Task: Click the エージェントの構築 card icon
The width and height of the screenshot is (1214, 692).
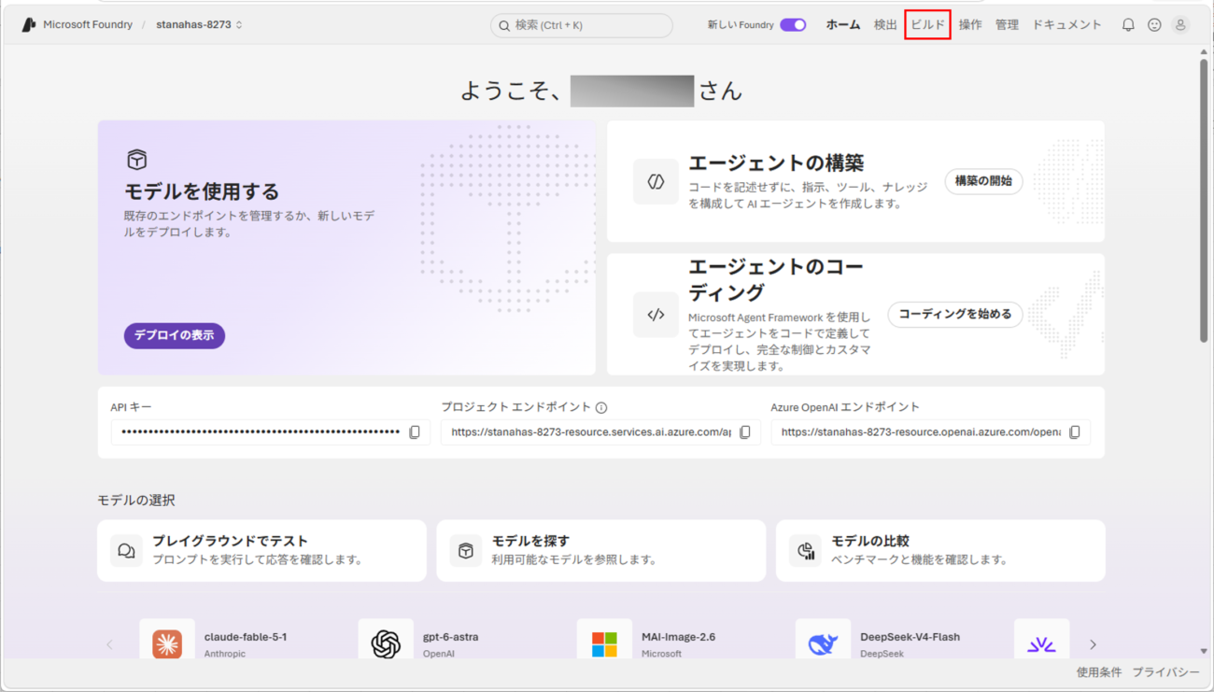Action: pos(656,181)
